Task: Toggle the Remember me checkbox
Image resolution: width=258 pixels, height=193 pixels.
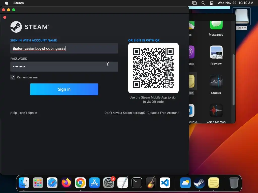Action: coord(13,77)
